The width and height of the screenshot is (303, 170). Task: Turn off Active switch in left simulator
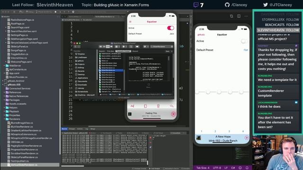pyautogui.click(x=170, y=28)
